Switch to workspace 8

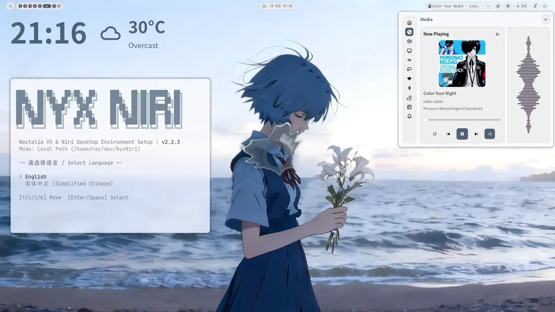pyautogui.click(x=59, y=6)
